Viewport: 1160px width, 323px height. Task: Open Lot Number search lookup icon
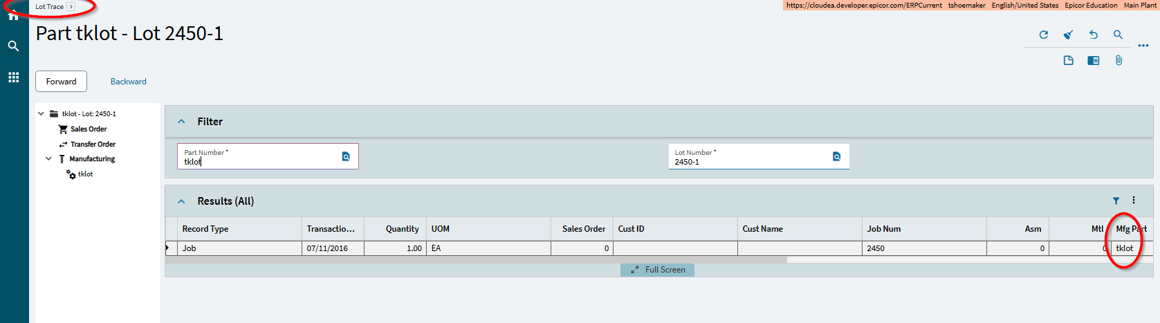coord(836,156)
